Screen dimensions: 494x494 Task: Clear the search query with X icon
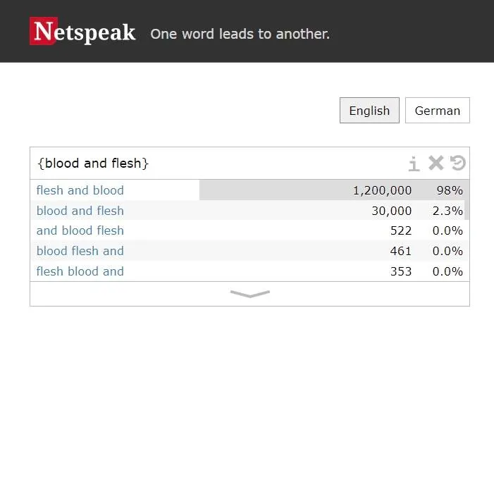tap(436, 163)
